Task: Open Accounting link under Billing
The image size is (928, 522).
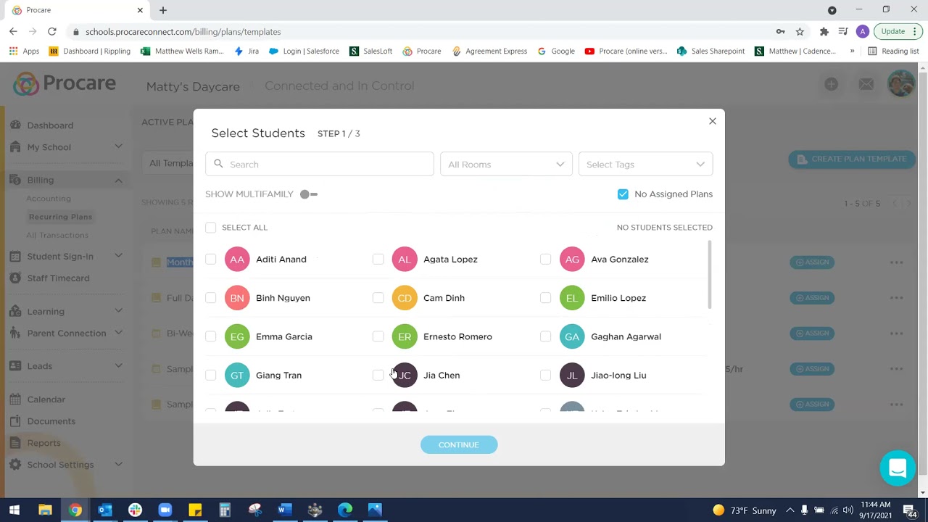Action: pyautogui.click(x=49, y=199)
